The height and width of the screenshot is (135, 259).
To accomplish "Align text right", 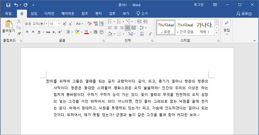I will (122, 28).
